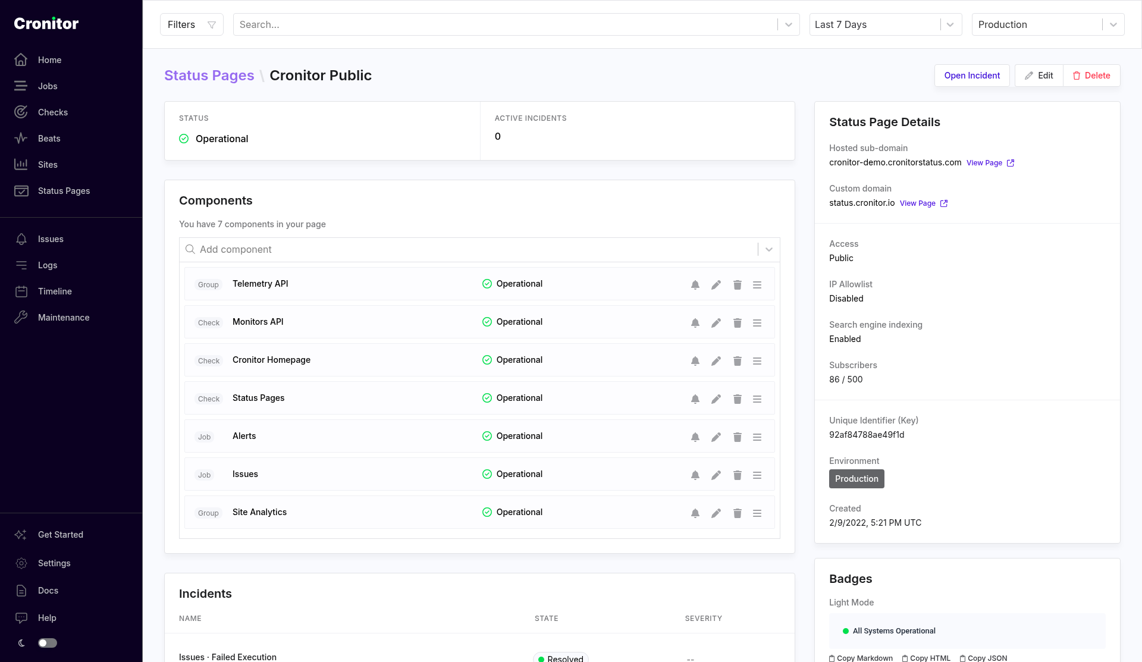Click the bell icon for Alerts component
Screen dimensions: 1142x662
pyautogui.click(x=695, y=437)
